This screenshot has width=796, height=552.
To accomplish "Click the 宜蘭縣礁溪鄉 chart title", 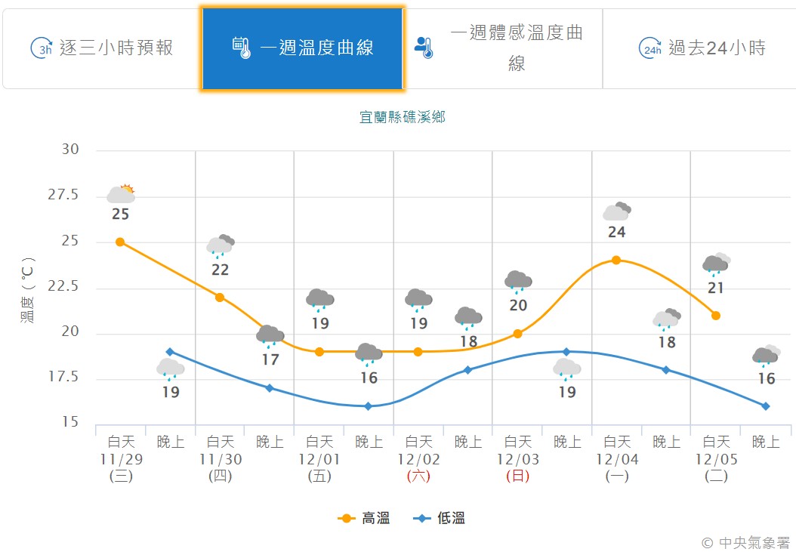I will (x=403, y=117).
